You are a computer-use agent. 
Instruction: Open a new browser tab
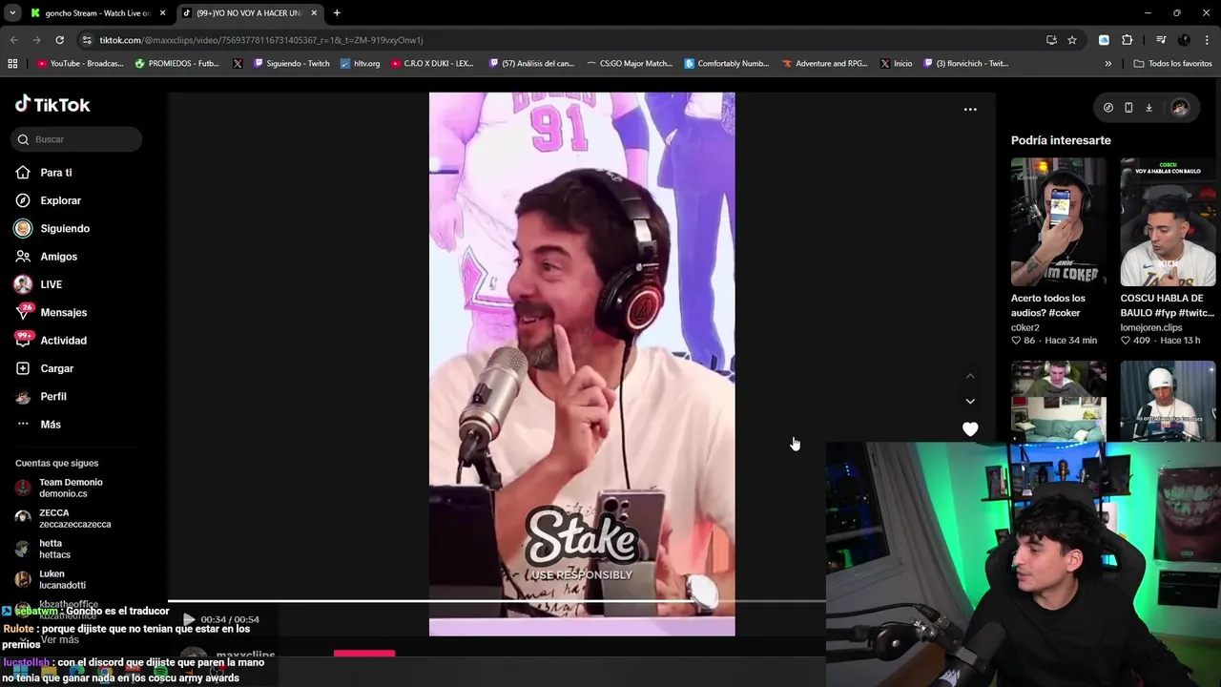[x=337, y=13]
